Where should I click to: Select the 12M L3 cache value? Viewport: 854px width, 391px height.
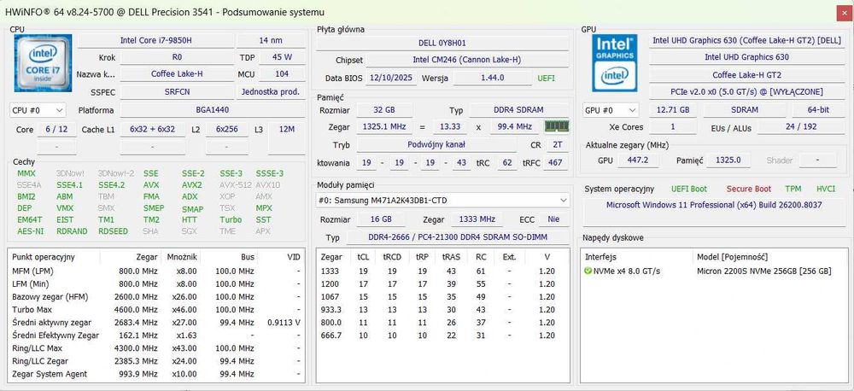(286, 130)
